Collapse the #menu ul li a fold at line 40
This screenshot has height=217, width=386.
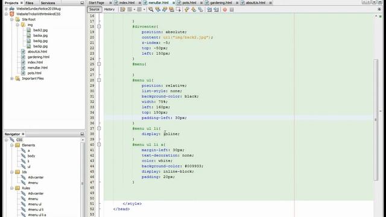tap(99, 145)
